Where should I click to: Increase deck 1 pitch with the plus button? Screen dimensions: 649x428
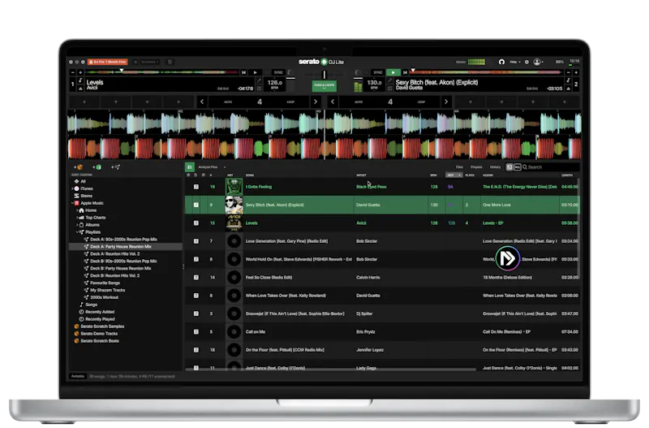[x=80, y=72]
